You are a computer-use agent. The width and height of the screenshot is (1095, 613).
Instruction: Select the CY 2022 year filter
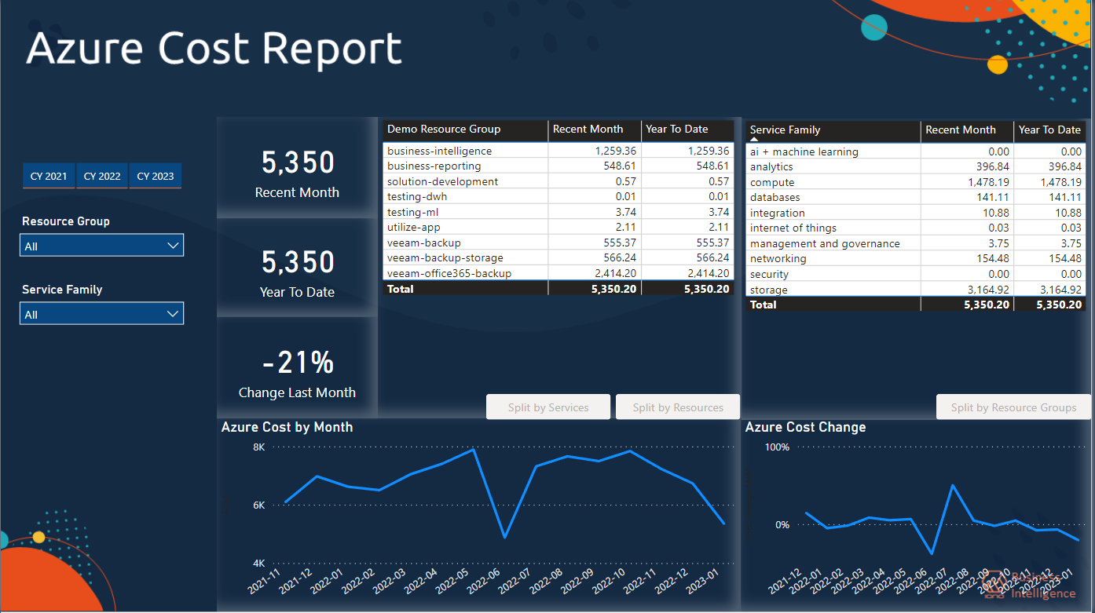coord(102,176)
